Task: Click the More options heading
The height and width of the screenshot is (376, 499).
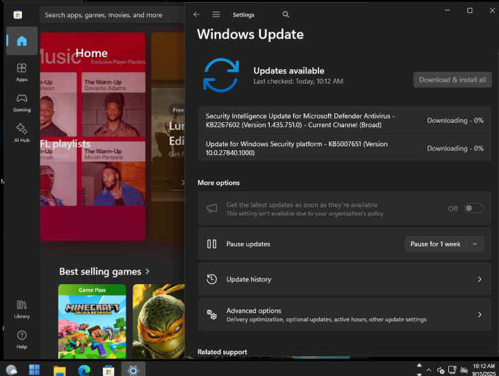Action: coord(219,183)
